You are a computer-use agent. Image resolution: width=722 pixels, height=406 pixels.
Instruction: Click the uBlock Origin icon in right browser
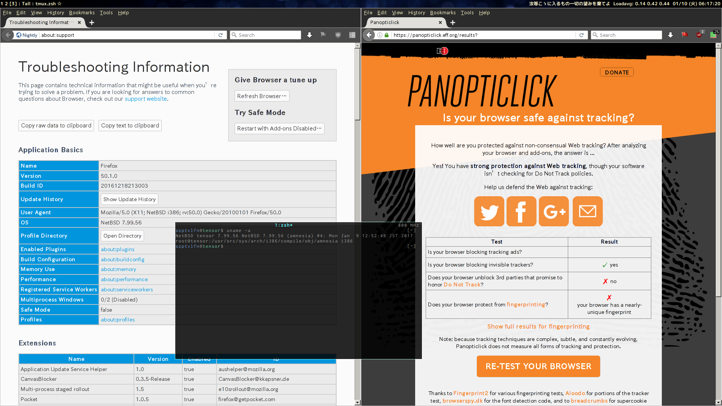699,35
